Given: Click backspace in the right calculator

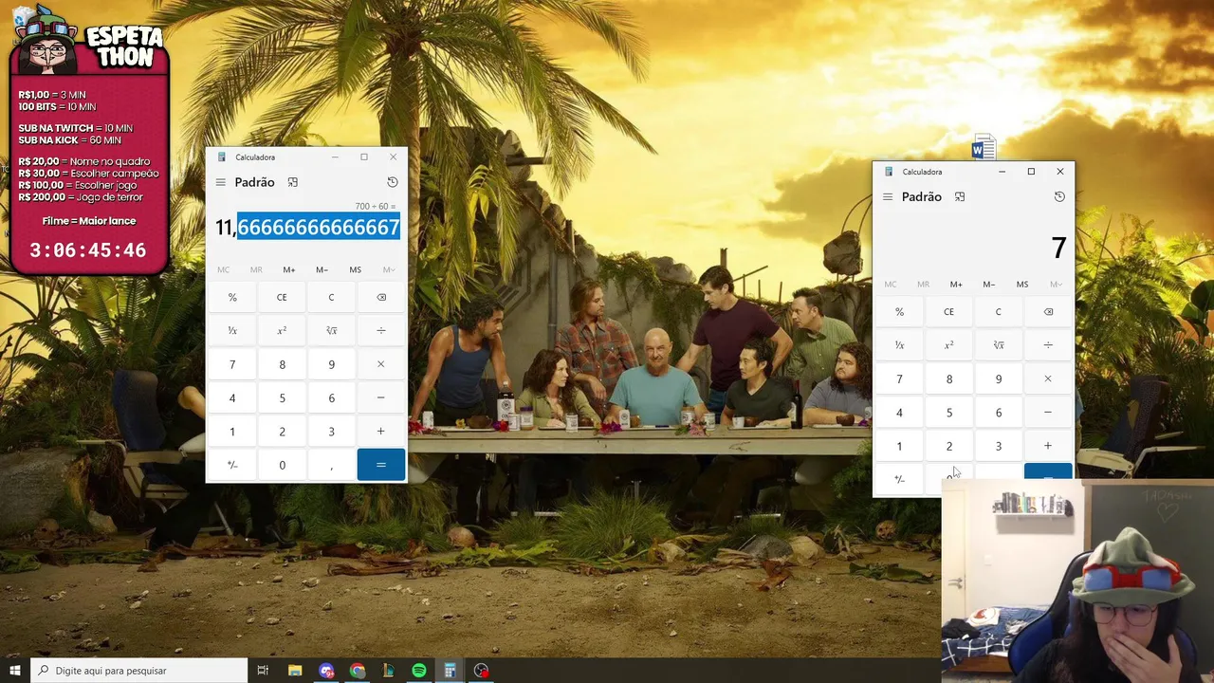Looking at the screenshot, I should (x=1048, y=311).
